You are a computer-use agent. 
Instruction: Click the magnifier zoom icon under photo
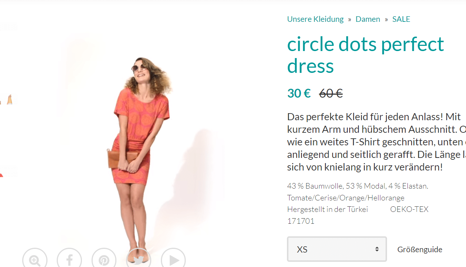pos(35,260)
